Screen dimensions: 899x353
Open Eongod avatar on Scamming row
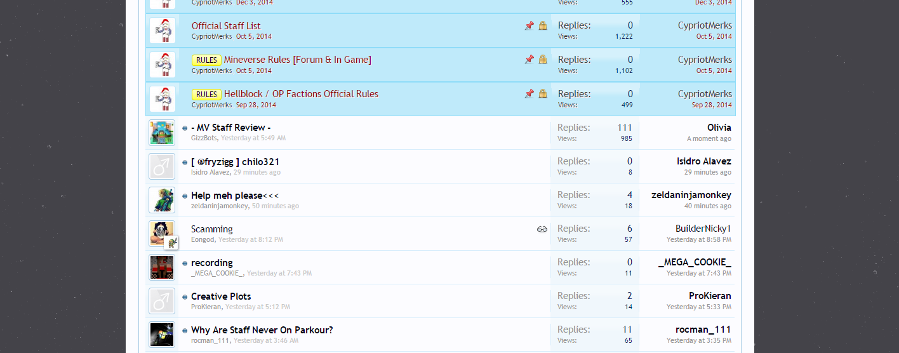coord(162,234)
